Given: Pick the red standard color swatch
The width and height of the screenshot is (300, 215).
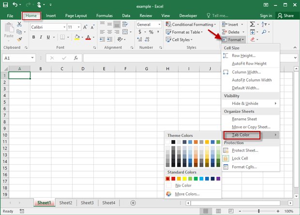Looking at the screenshot, I should click(174, 179).
